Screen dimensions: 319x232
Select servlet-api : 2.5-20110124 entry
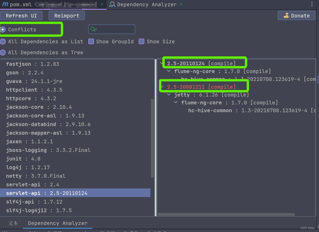click(75, 193)
